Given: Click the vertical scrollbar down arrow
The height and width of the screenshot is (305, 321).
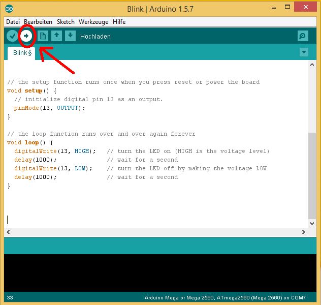Looking at the screenshot, I should click(x=312, y=223).
